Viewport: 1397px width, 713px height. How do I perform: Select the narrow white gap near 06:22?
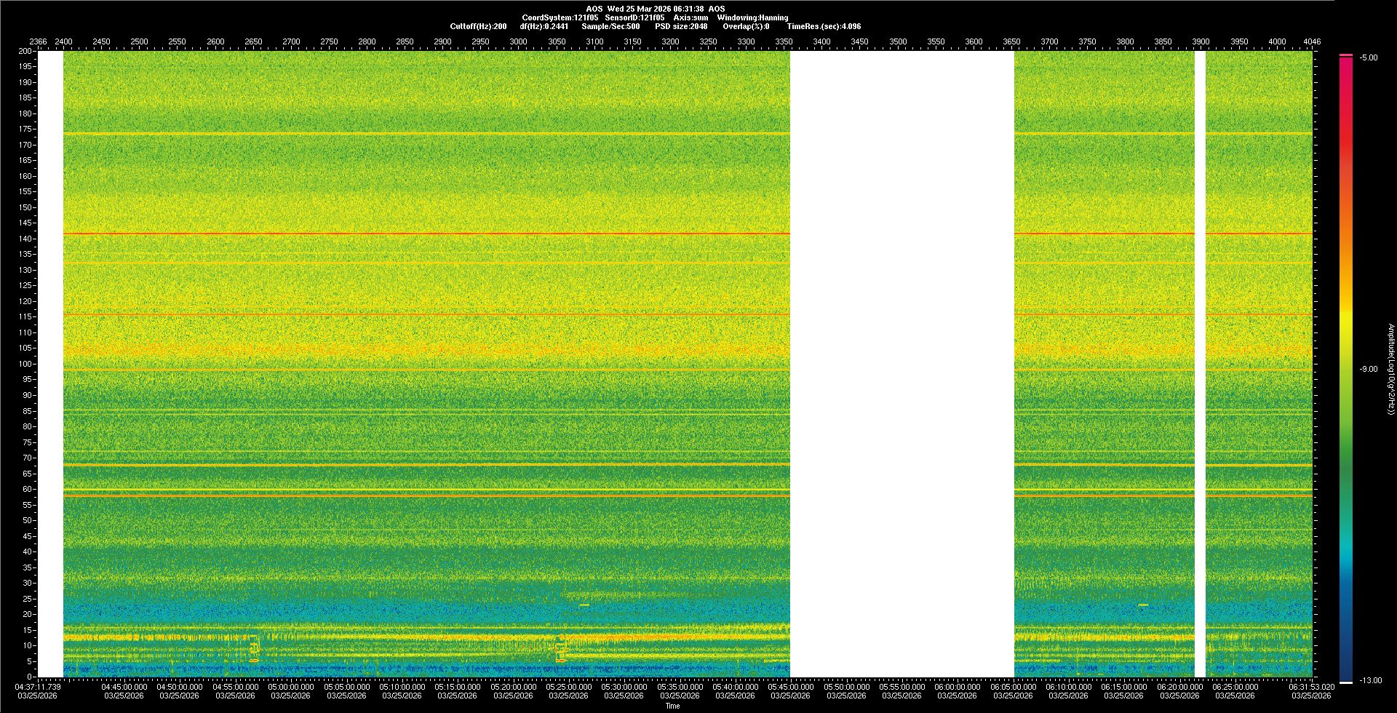click(x=1200, y=364)
